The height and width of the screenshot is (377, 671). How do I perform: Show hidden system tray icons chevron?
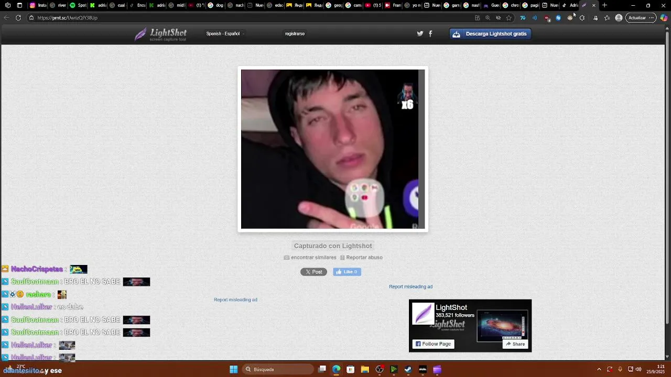pos(599,369)
